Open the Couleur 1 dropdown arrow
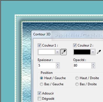The height and width of the screenshot is (102, 103). (57, 52)
